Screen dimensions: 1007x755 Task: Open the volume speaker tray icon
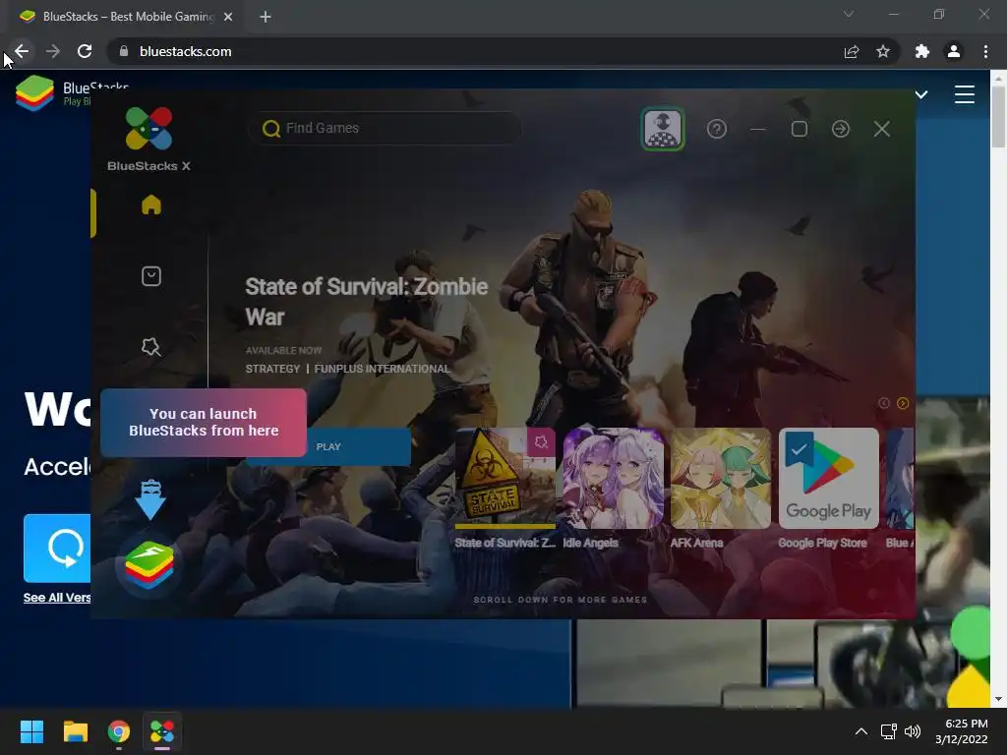(913, 731)
